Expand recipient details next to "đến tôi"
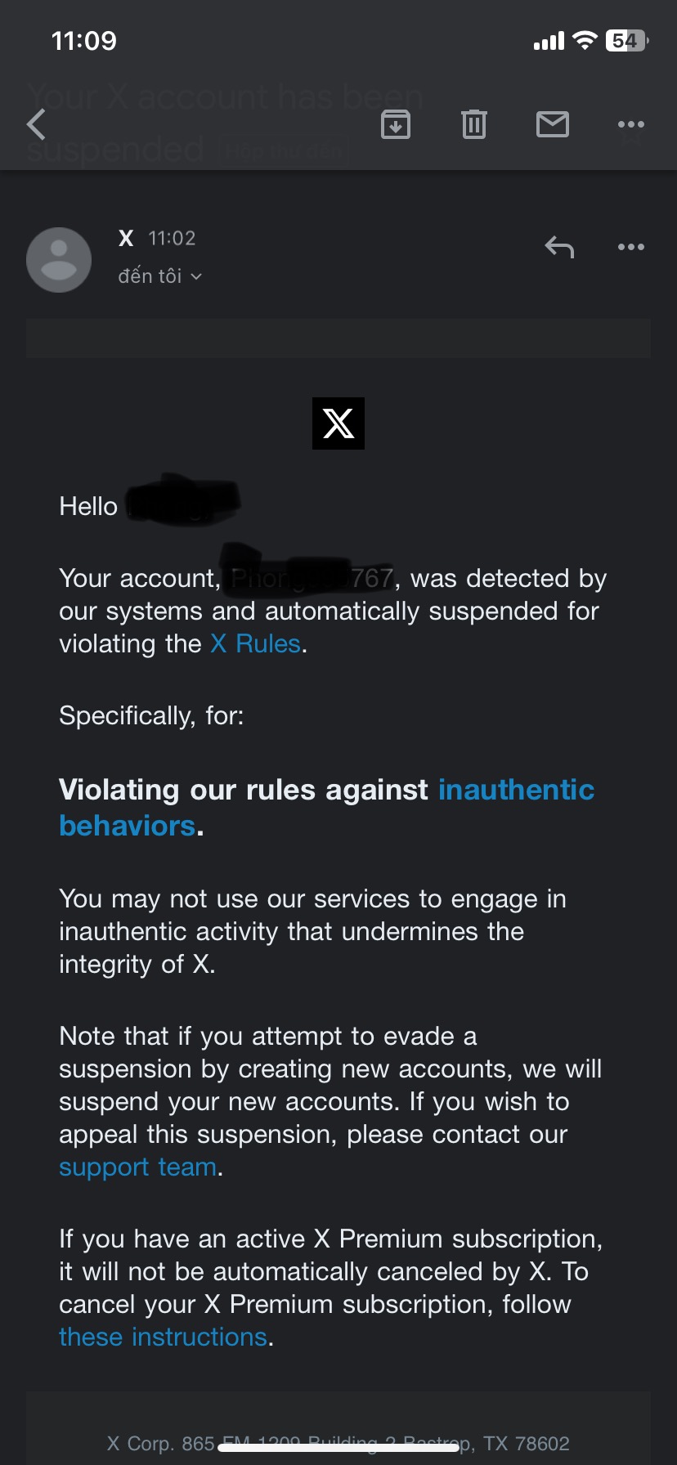The image size is (677, 1465). (196, 276)
